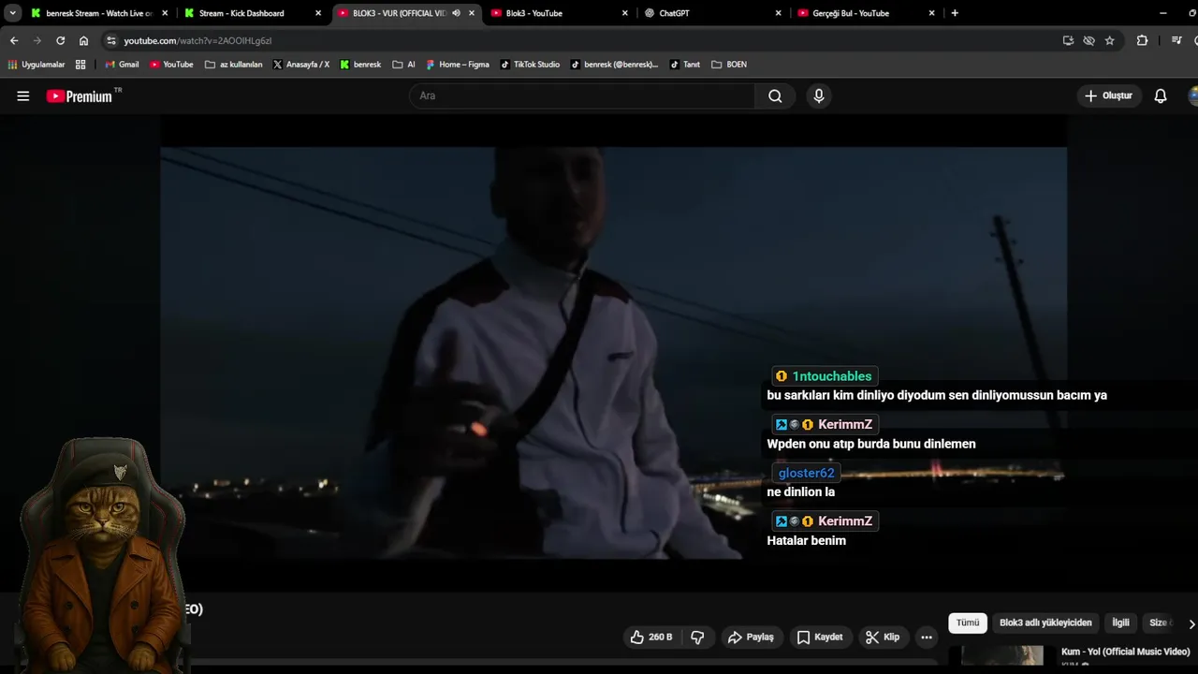Switch to benresk Stream Kick tab
1198x674 pixels.
pyautogui.click(x=100, y=13)
